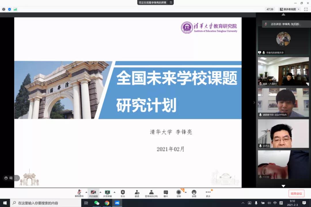Click clock showing 9:10 2021-2-3
Viewport: 311px width, 207px height.
pyautogui.click(x=292, y=203)
